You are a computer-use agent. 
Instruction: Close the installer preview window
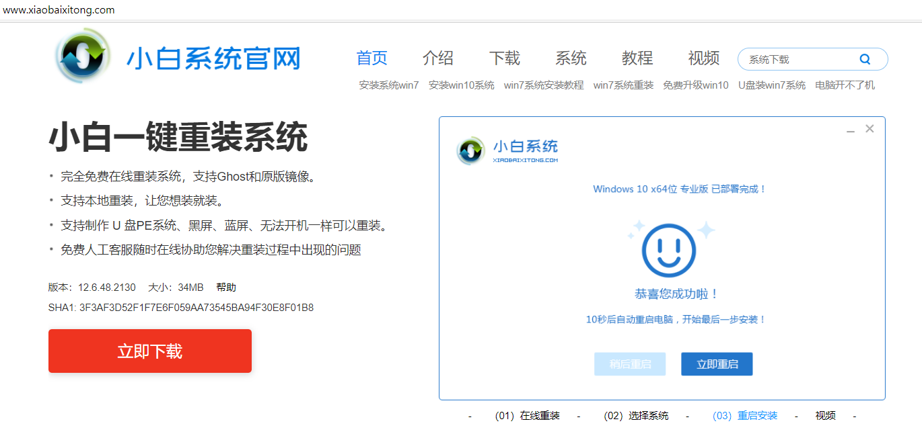click(x=870, y=128)
